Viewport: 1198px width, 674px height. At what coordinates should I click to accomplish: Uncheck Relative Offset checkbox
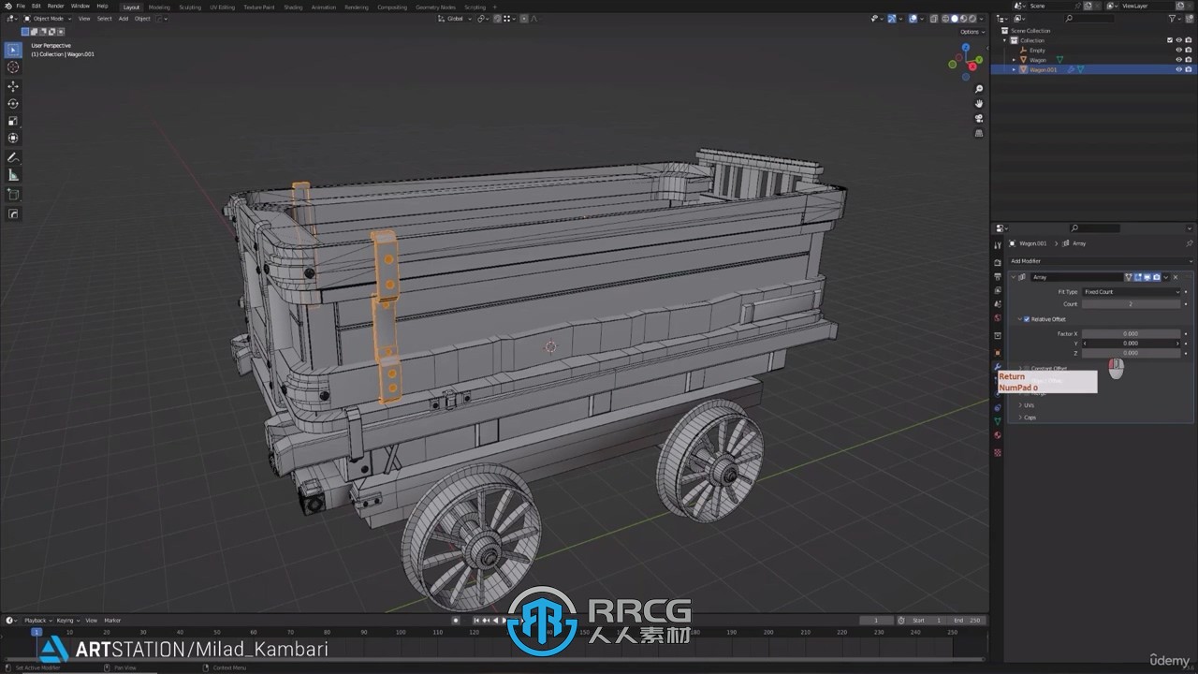pyautogui.click(x=1027, y=319)
